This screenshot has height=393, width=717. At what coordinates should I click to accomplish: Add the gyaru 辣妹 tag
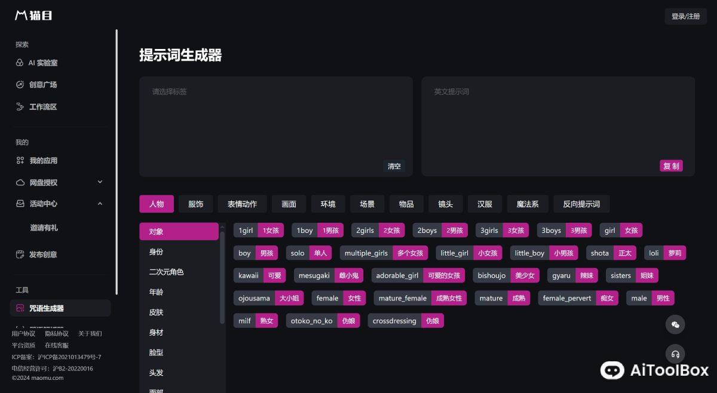[572, 275]
